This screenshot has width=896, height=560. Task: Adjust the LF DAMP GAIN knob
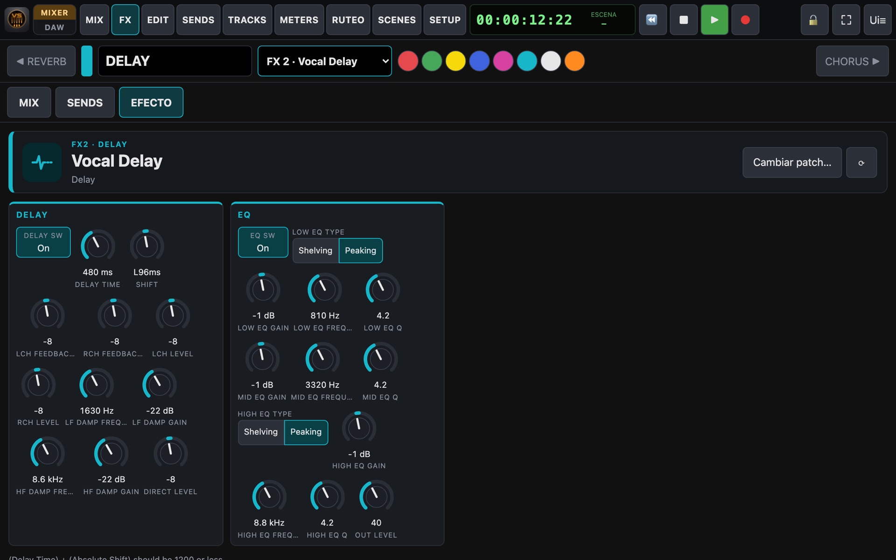(159, 385)
